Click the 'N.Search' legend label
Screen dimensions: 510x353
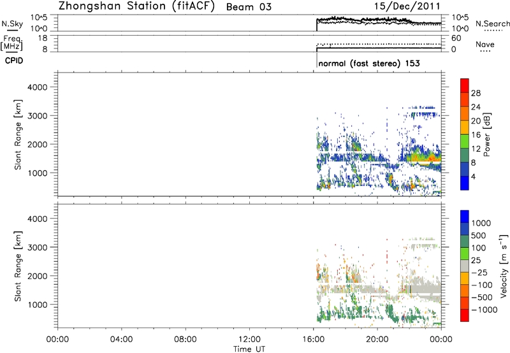pyautogui.click(x=493, y=24)
